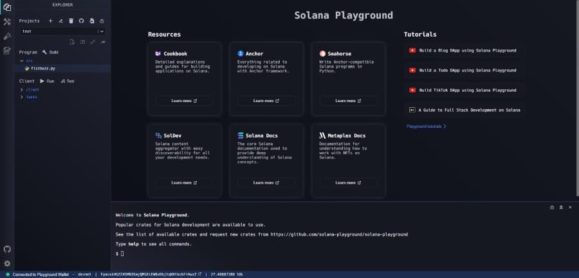Open Build TikTok DApp tutorial
The image size is (579, 278).
click(465, 90)
